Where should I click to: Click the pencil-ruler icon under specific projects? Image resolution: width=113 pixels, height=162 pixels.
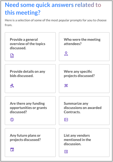pyautogui.click(x=66, y=86)
